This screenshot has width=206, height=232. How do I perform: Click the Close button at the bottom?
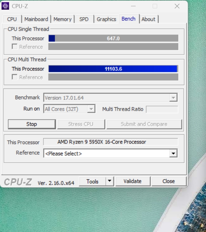tap(169, 181)
